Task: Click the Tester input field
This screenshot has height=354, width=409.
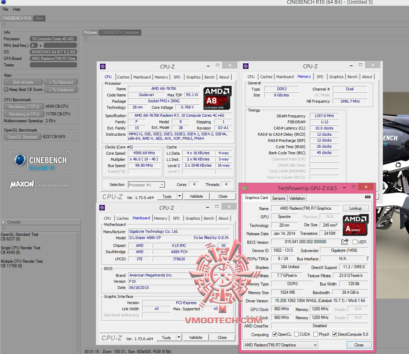Action: [x=54, y=65]
